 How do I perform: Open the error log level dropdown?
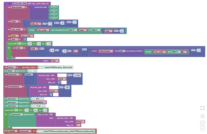pos(15,36)
